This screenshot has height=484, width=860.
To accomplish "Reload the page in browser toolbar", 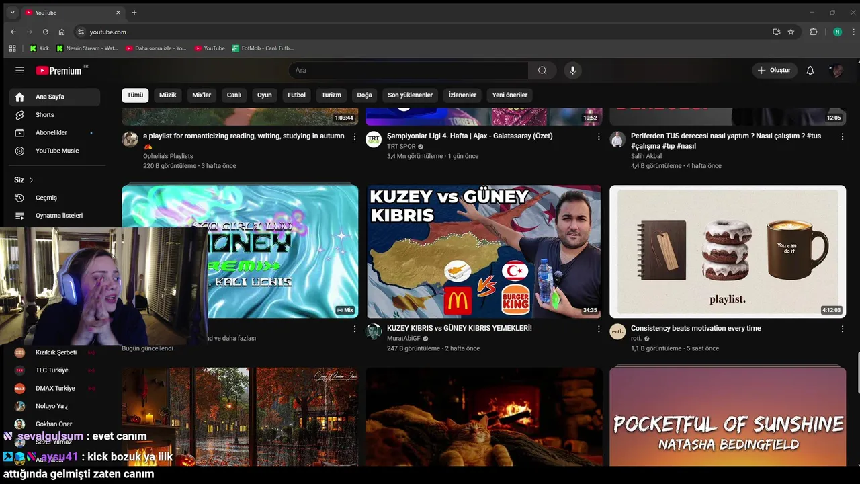I will tap(46, 32).
